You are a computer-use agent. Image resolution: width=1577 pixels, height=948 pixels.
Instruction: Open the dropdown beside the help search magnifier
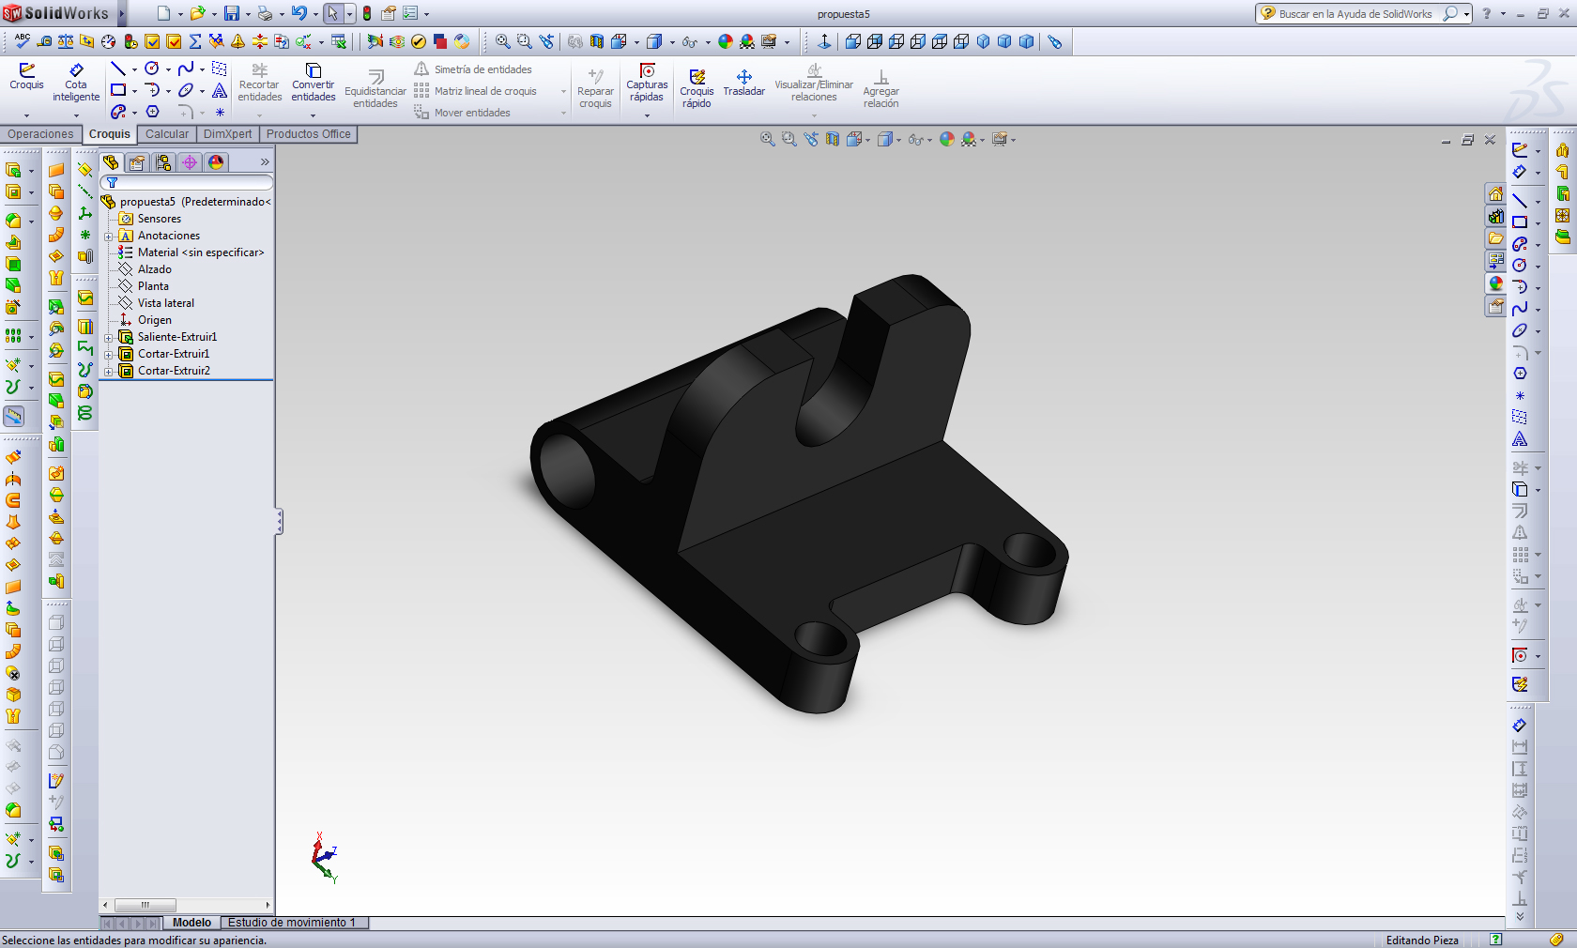tap(1466, 14)
